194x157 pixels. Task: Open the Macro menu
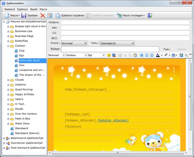pos(43,9)
